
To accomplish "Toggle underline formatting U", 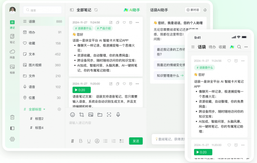I will (89, 141).
